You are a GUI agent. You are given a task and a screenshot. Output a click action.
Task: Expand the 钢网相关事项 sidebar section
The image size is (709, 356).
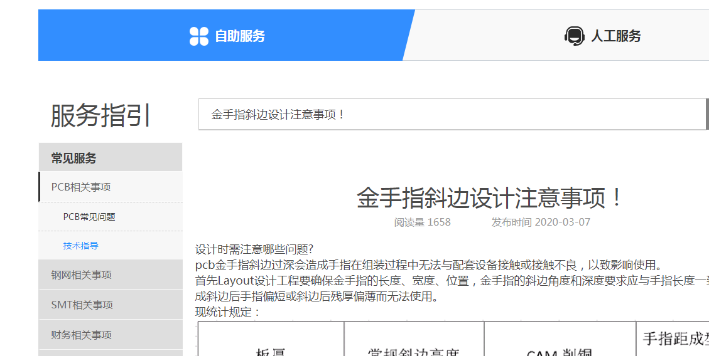click(x=81, y=275)
